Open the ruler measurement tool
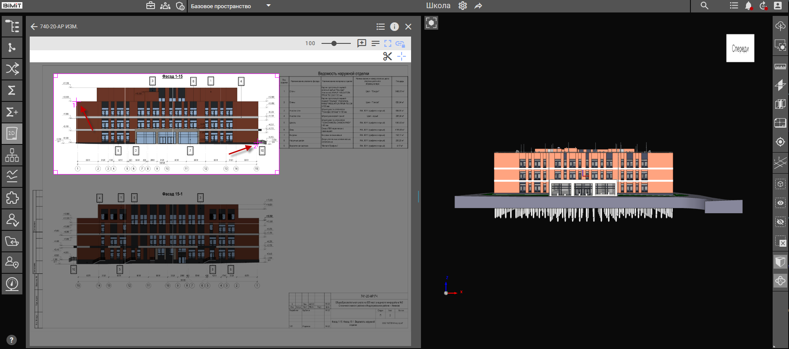The height and width of the screenshot is (349, 789). coord(780,67)
